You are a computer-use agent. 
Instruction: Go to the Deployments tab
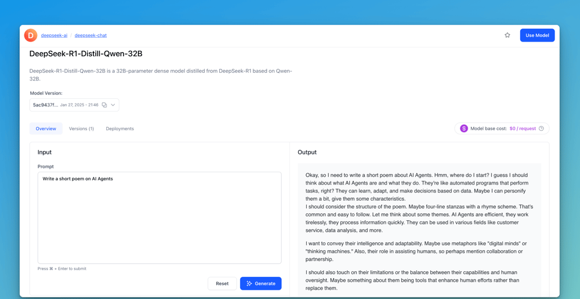click(x=119, y=128)
